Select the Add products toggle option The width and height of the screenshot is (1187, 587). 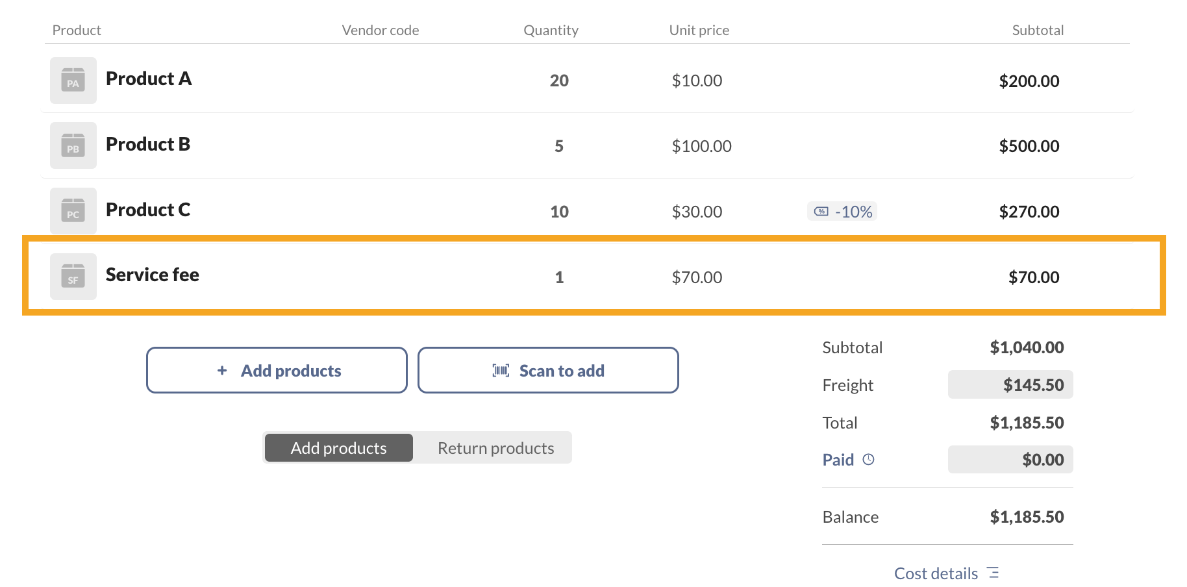pos(338,448)
